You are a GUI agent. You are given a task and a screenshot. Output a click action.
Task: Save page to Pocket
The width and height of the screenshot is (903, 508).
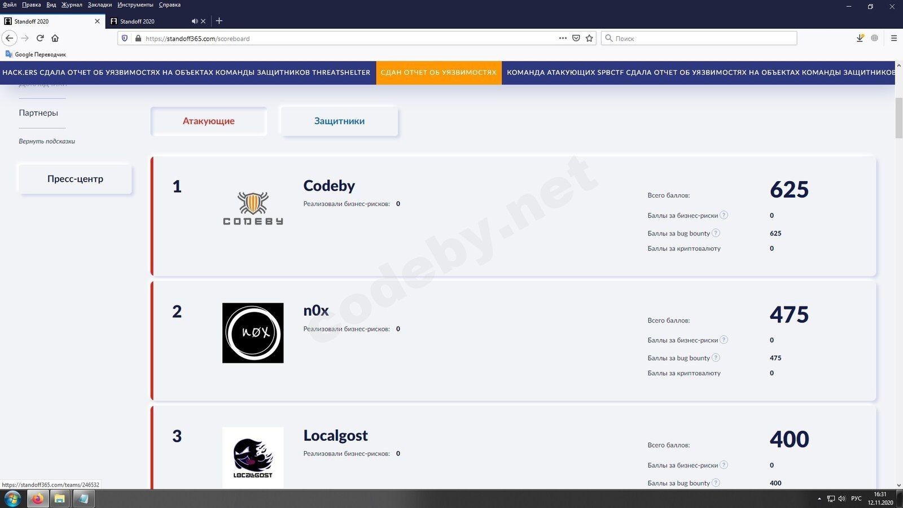tap(576, 38)
